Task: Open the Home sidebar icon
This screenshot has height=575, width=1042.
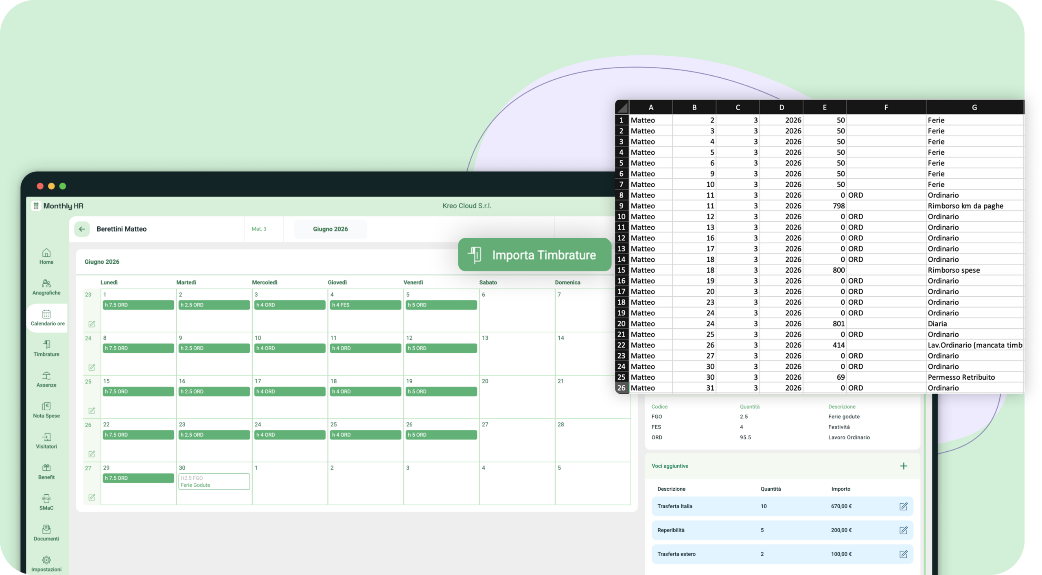Action: coord(46,256)
